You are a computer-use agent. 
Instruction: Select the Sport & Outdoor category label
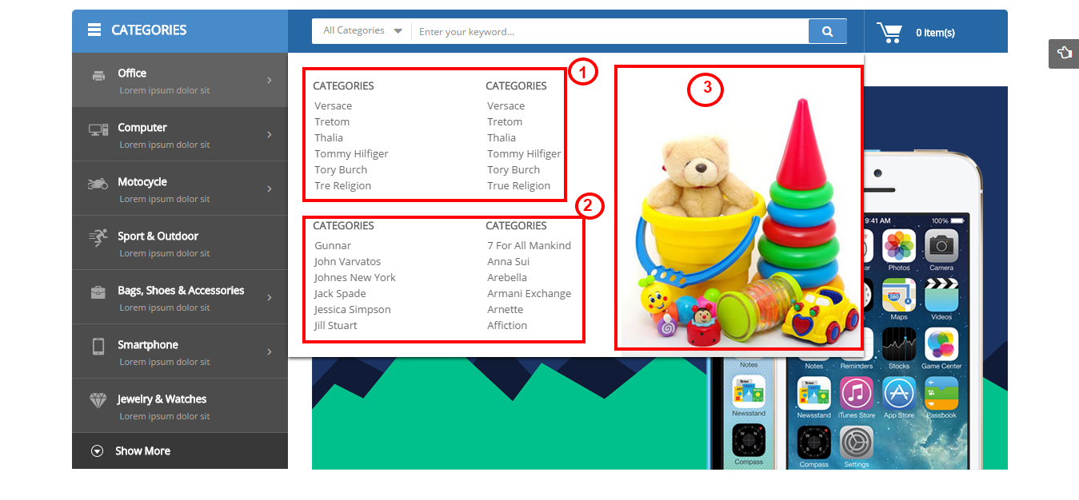click(x=158, y=236)
